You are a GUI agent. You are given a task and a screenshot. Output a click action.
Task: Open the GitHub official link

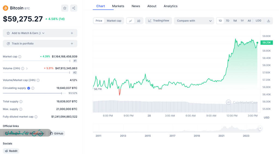57,134
